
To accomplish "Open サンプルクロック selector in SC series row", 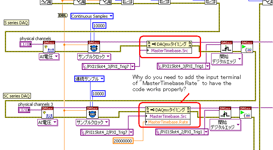I will (107, 122).
